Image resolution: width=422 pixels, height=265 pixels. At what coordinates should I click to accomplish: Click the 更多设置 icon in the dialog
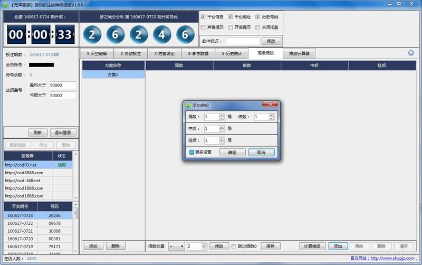(191, 152)
